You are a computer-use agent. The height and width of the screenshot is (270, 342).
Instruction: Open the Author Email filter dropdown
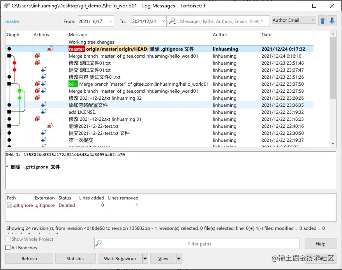pyautogui.click(x=313, y=20)
